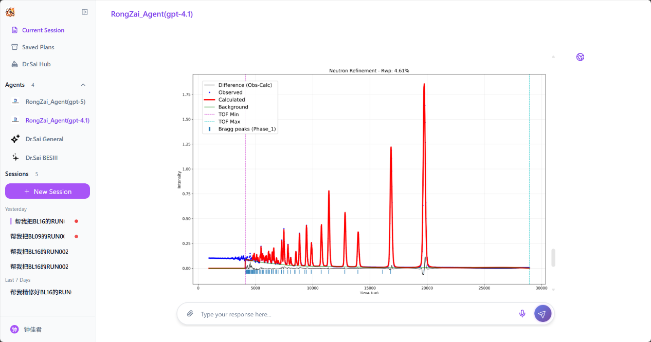651x342 pixels.
Task: Click the Dr.Sai General agent icon
Action: pos(15,139)
